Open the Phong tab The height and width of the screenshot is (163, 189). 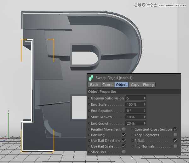[148, 85]
